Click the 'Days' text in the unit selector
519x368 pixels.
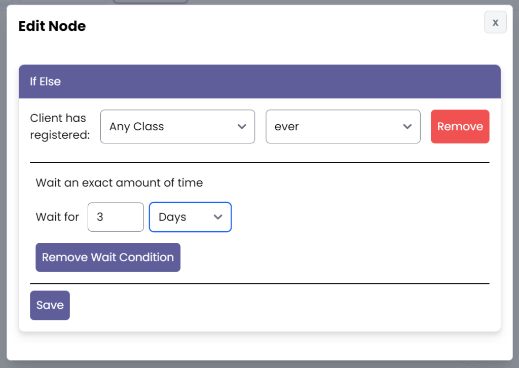point(172,217)
